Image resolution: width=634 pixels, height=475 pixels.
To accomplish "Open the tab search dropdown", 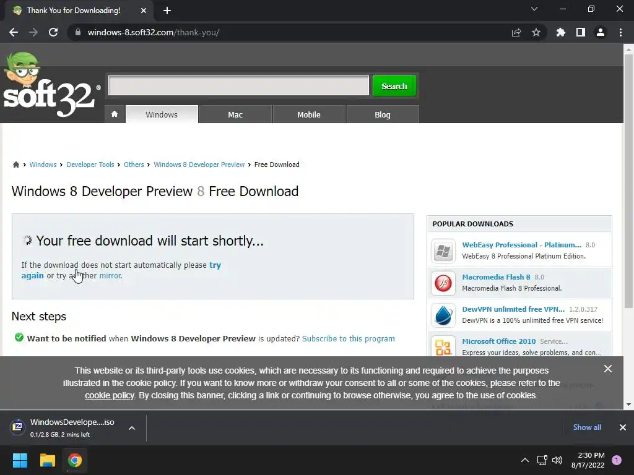I will [534, 9].
